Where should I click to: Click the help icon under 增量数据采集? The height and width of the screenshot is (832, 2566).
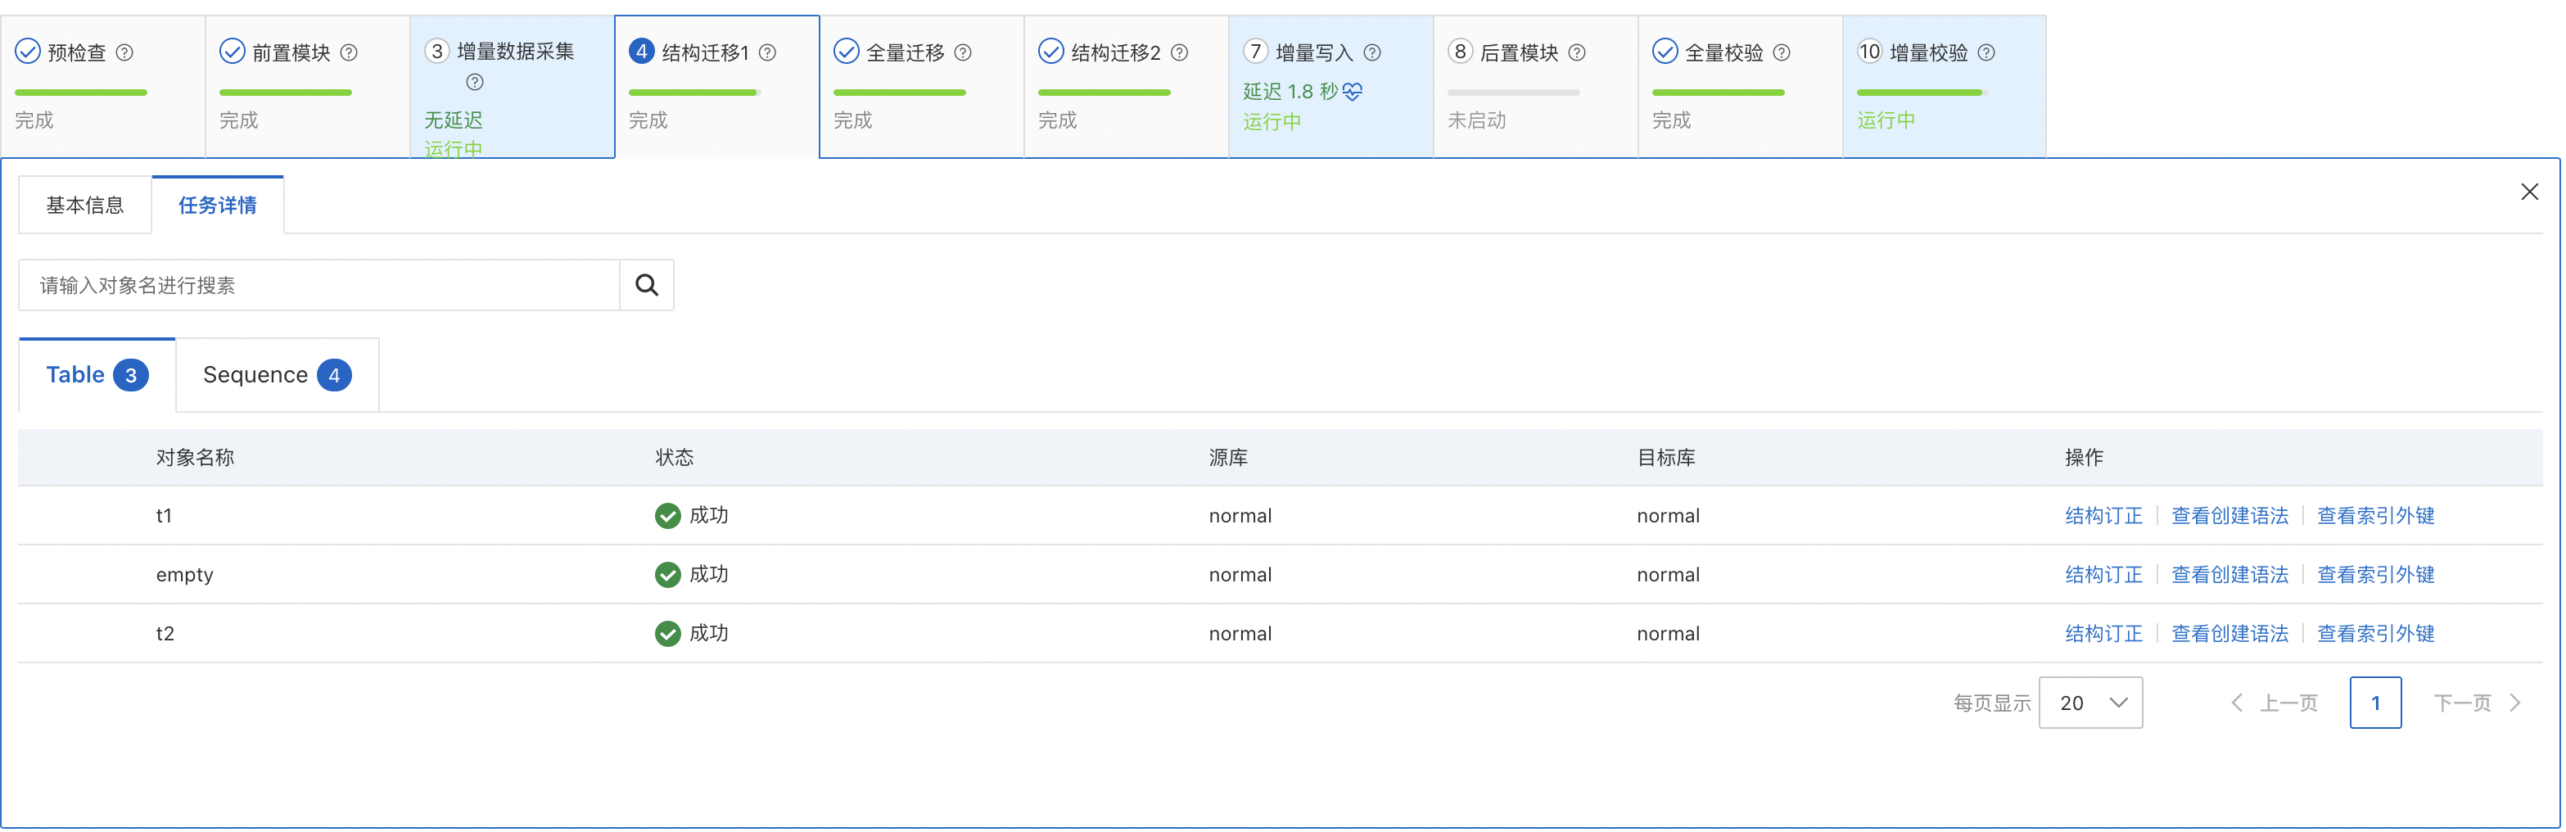click(x=475, y=82)
